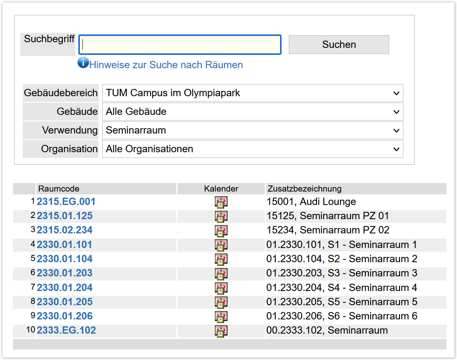Expand the Gebäudebereich dropdown

(252, 93)
